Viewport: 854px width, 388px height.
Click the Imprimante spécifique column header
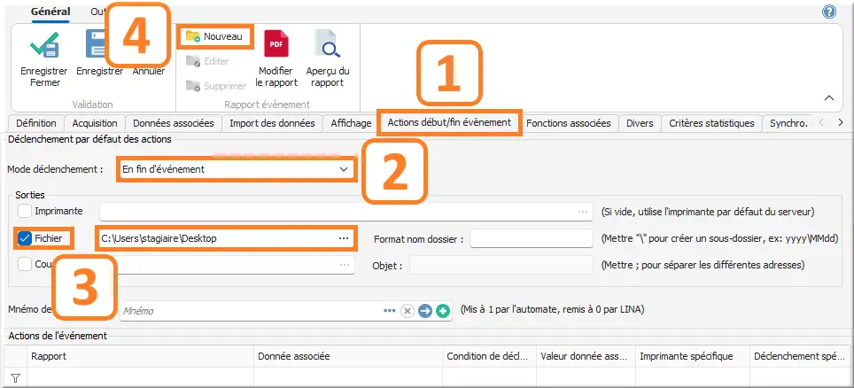pos(693,356)
